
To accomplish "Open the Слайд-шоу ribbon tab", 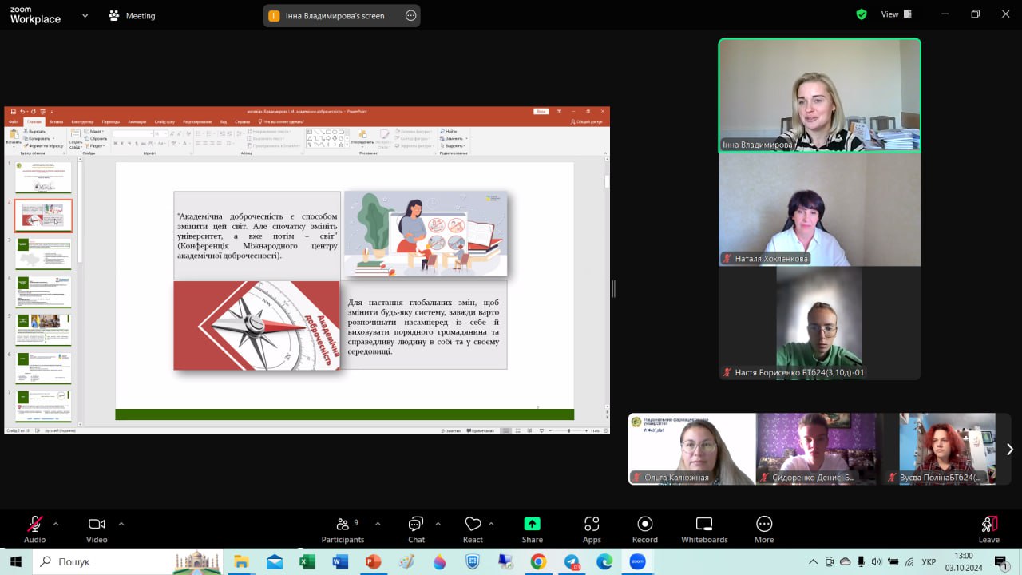I will (x=165, y=122).
